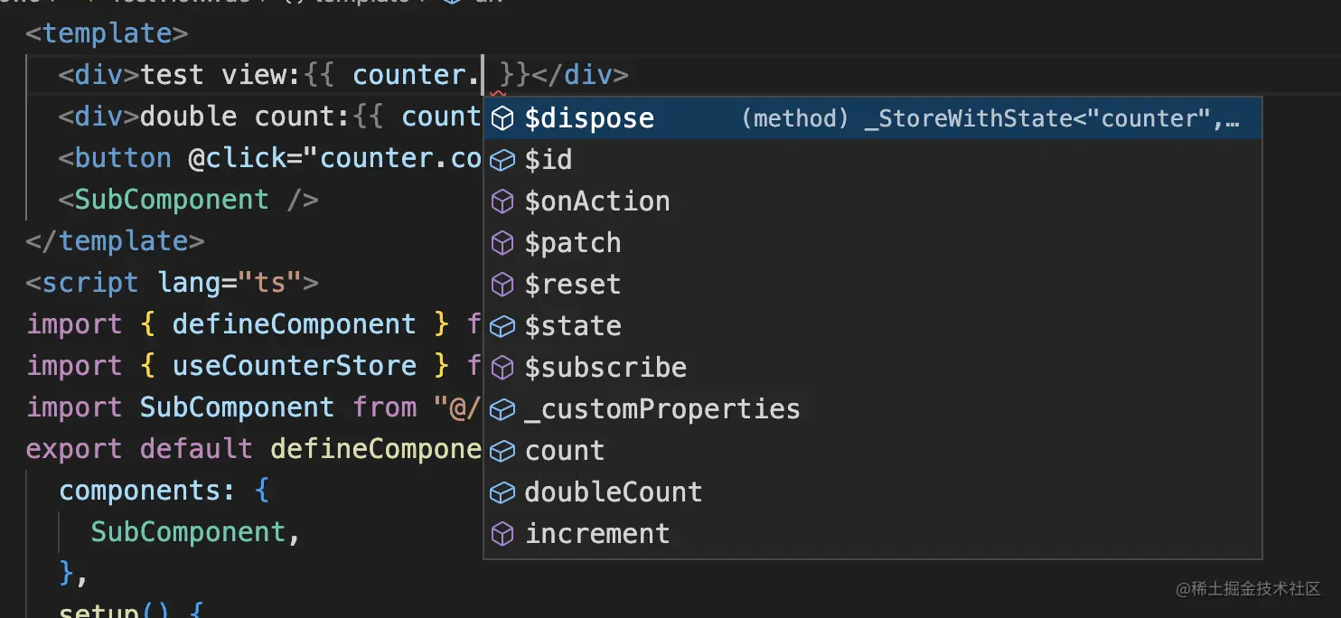
Task: Click 'SubComponent,' inside components object
Action: pyautogui.click(x=195, y=532)
